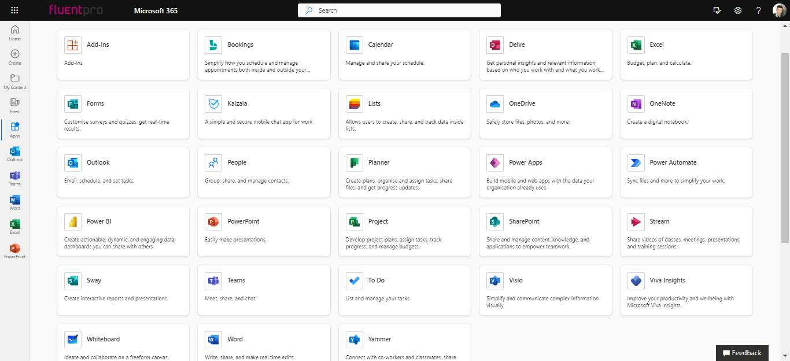Click "List and manage your tasks." description
The height and width of the screenshot is (361, 790).
tap(378, 299)
